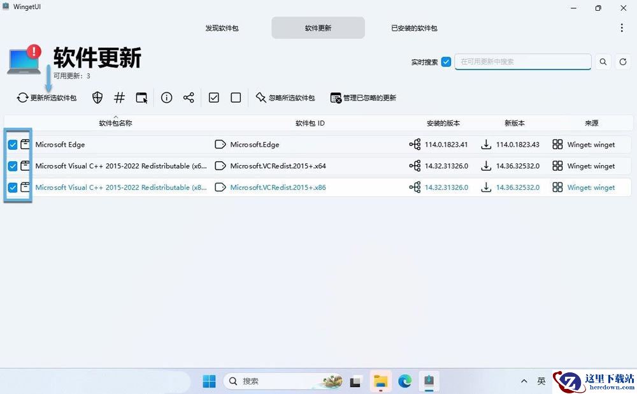The width and height of the screenshot is (637, 394).
Task: Open package details info icon
Action: tap(166, 98)
